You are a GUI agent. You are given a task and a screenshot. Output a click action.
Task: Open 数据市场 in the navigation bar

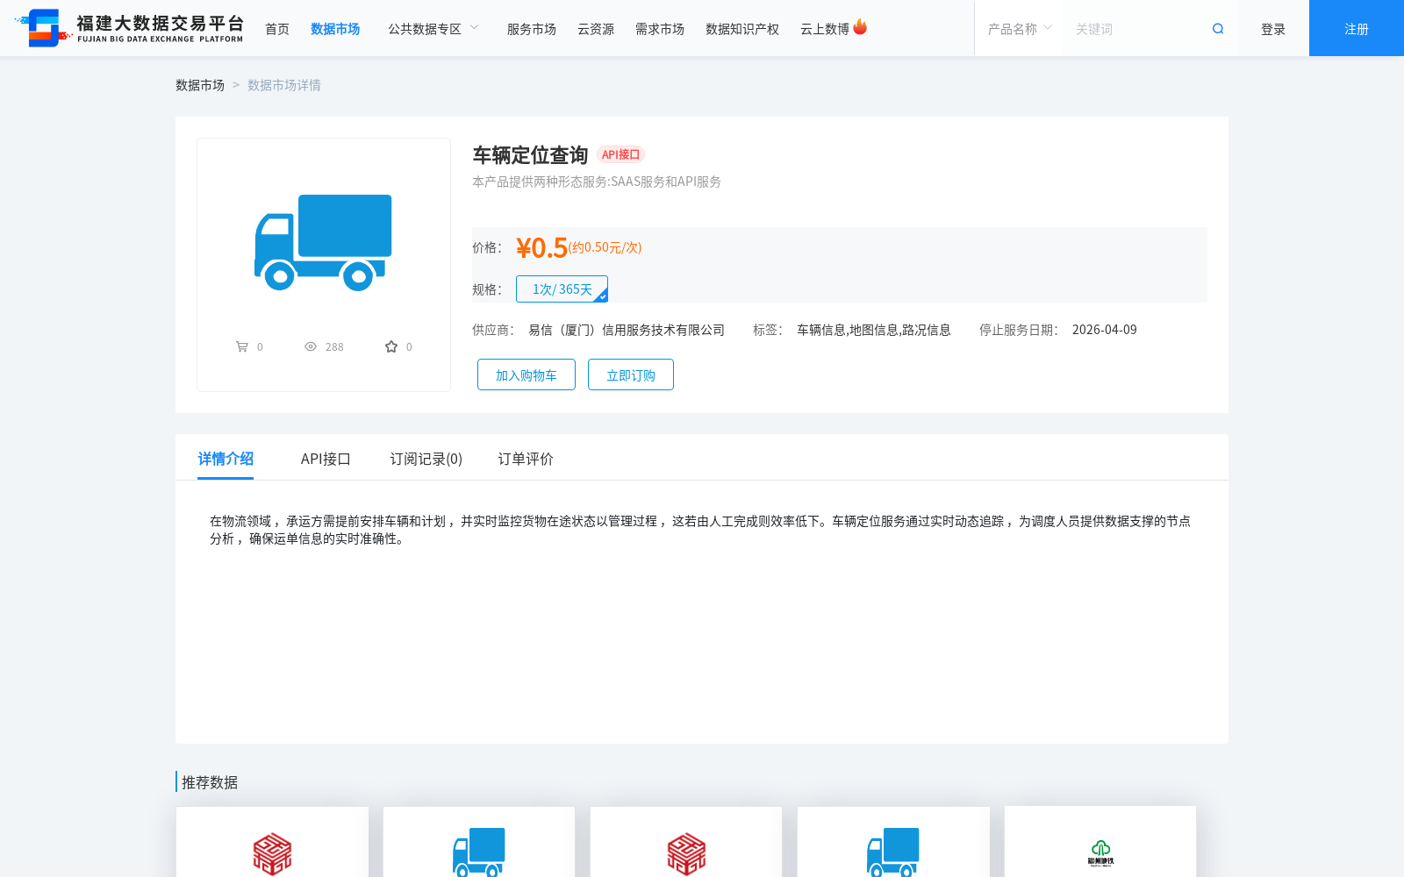[x=335, y=29]
